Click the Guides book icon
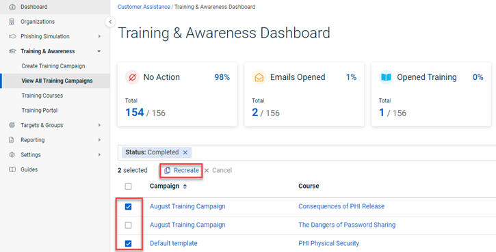This screenshot has width=496, height=252. tap(12, 169)
